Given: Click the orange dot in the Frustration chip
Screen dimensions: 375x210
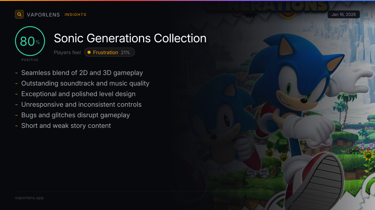Looking at the screenshot, I should [x=89, y=52].
